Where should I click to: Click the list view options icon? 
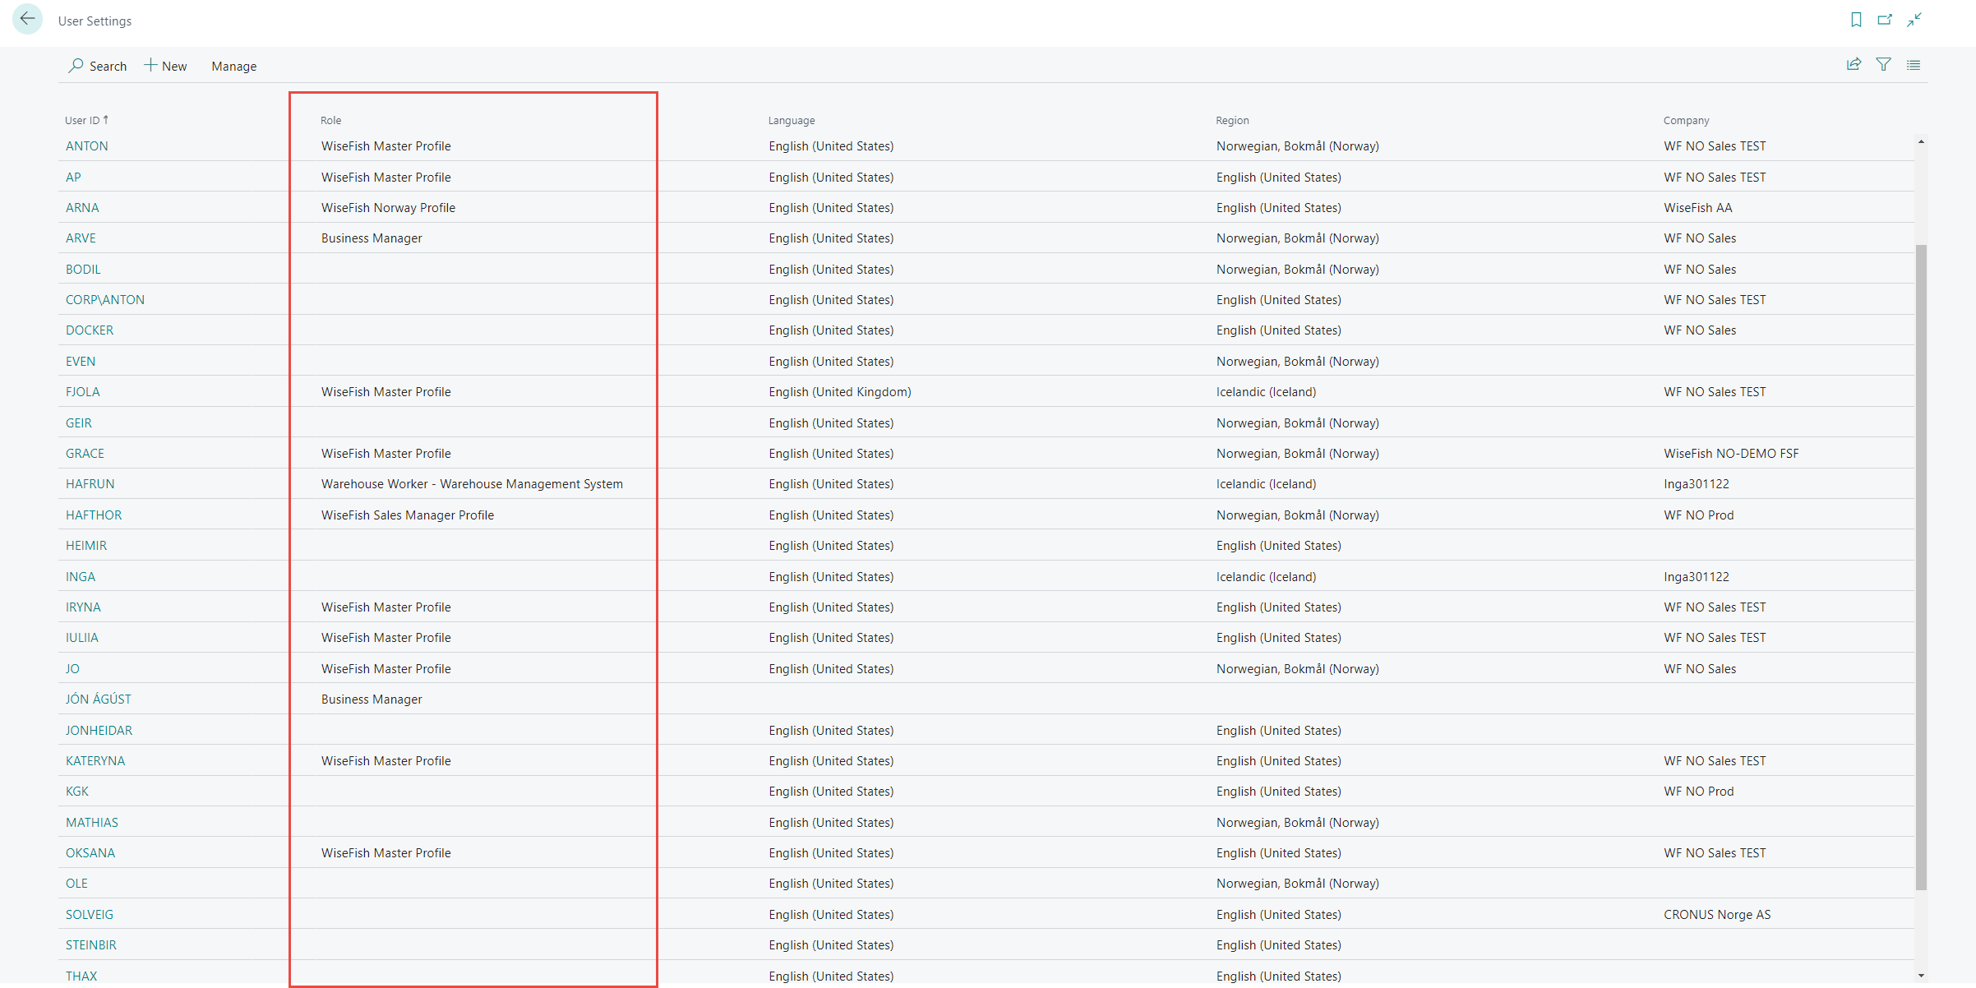(1914, 65)
